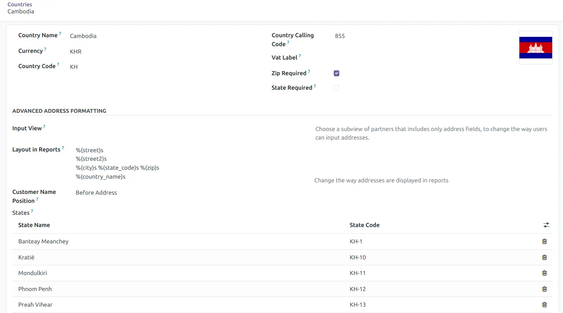The width and height of the screenshot is (563, 313).
Task: Delete the Mondulkiri state row
Action: point(544,273)
